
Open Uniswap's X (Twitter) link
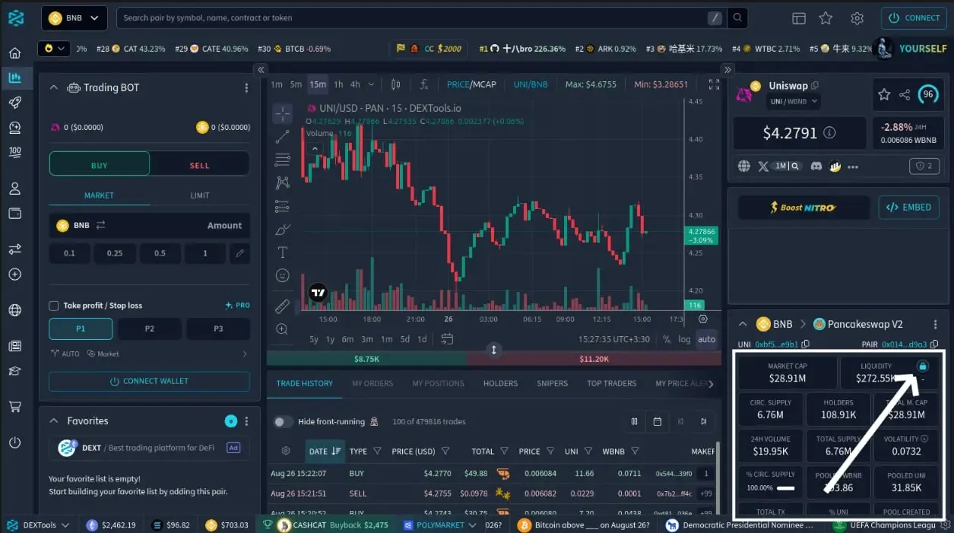764,166
